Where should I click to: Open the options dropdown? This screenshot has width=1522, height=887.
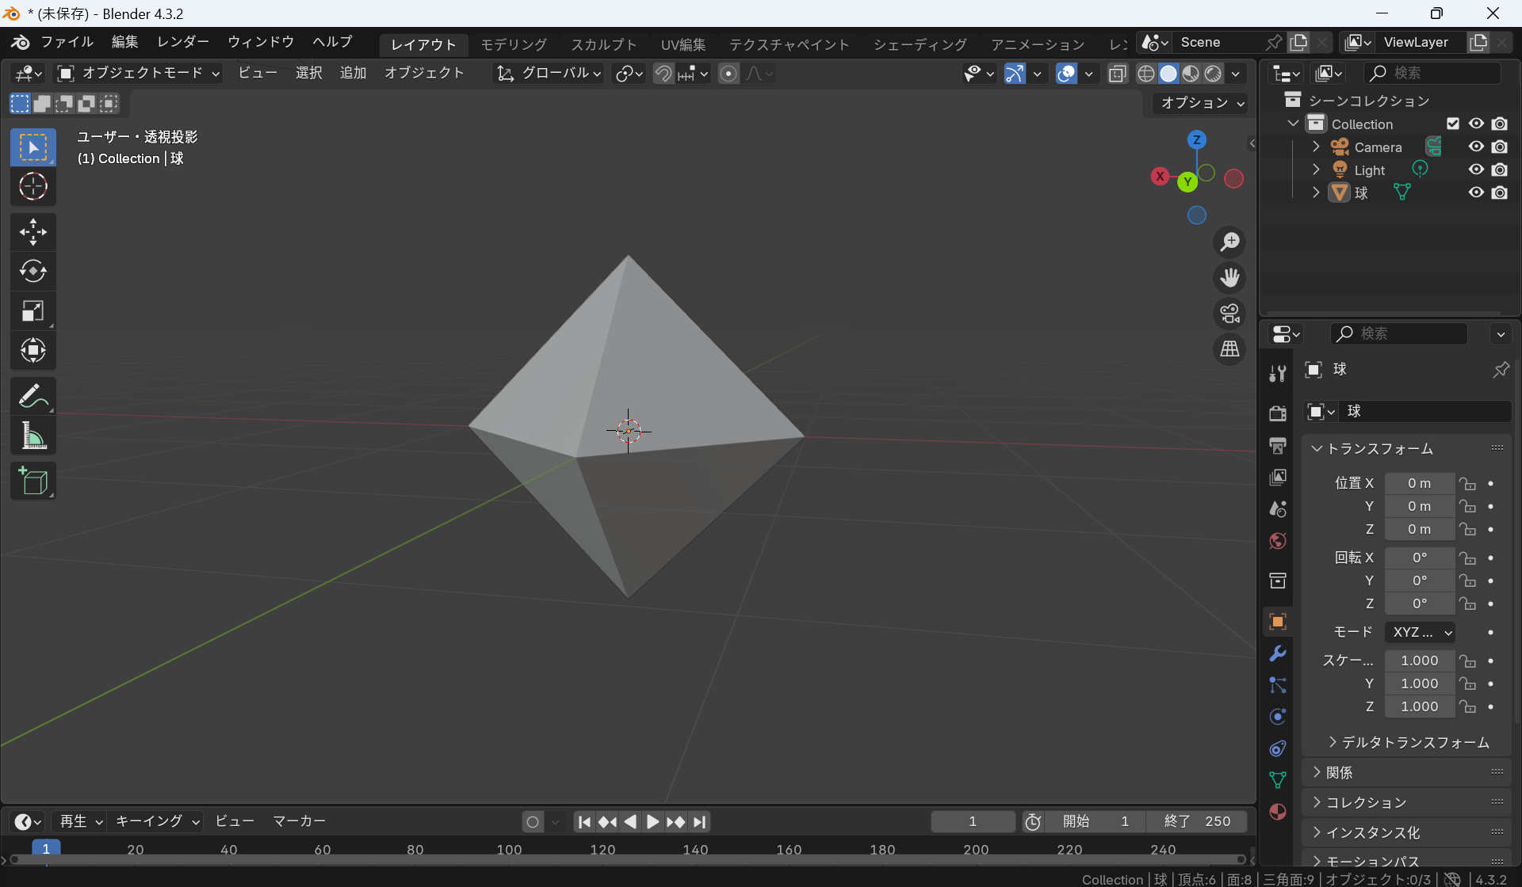[x=1201, y=103]
